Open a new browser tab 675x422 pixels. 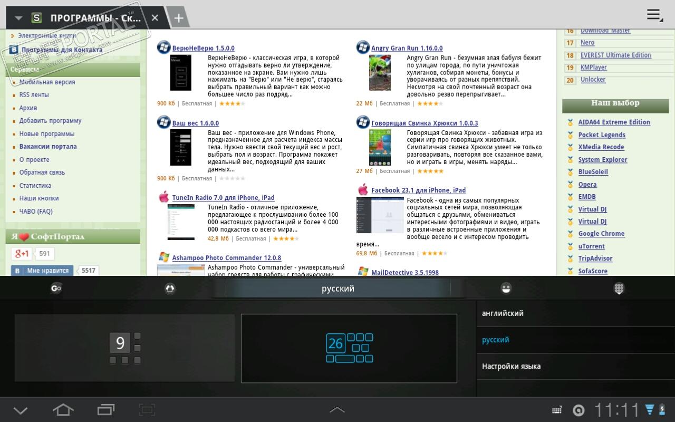(179, 18)
